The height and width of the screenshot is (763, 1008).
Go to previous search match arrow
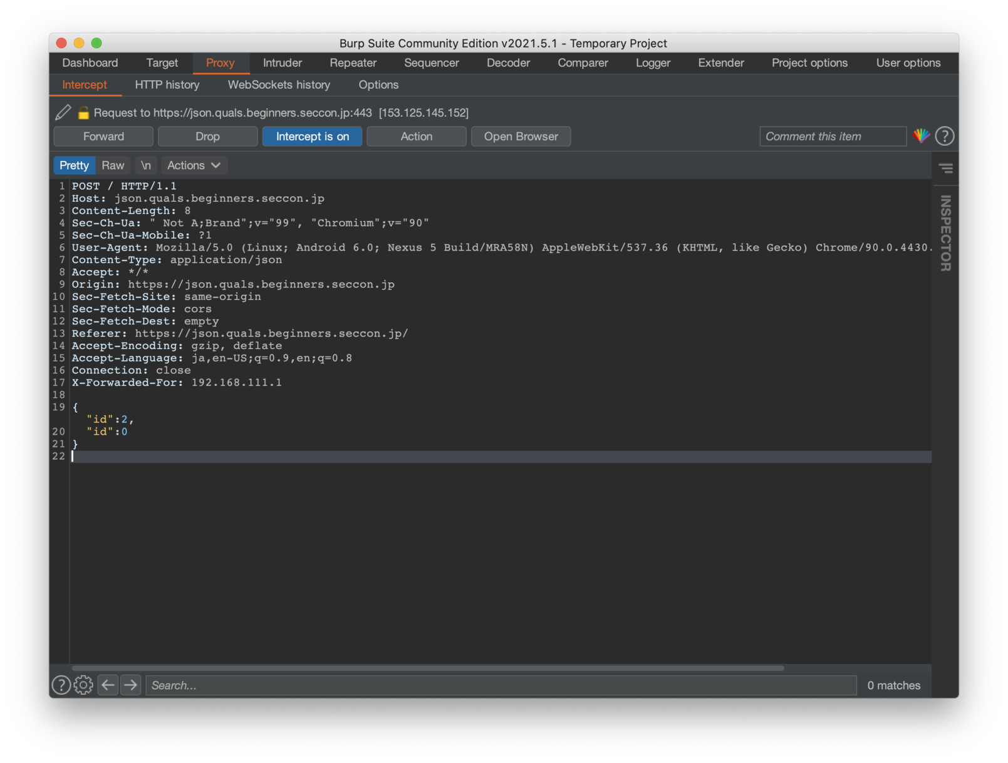click(x=108, y=685)
